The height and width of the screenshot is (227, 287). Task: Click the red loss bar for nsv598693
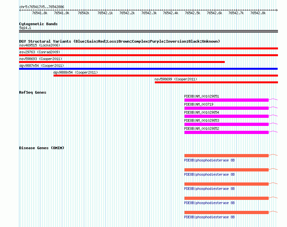coord(122,62)
